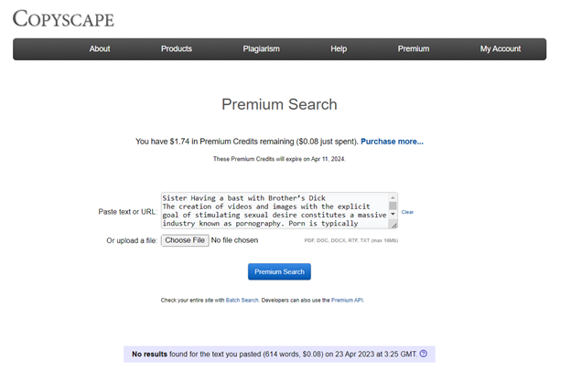
Task: Click the No file chosen label
Action: pyautogui.click(x=234, y=240)
